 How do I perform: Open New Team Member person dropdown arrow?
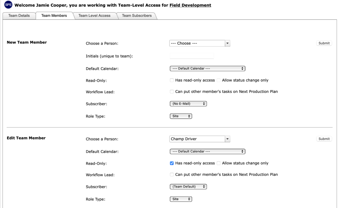point(227,43)
